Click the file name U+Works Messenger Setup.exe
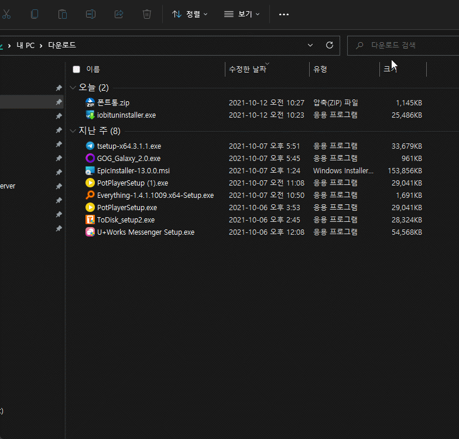 coord(146,232)
